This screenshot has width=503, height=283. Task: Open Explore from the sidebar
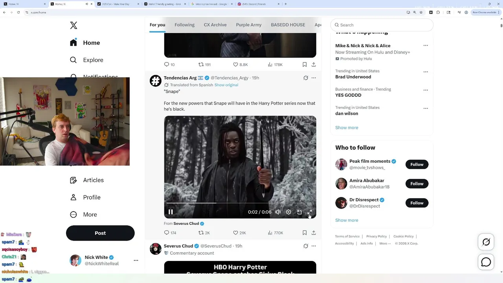click(86, 60)
